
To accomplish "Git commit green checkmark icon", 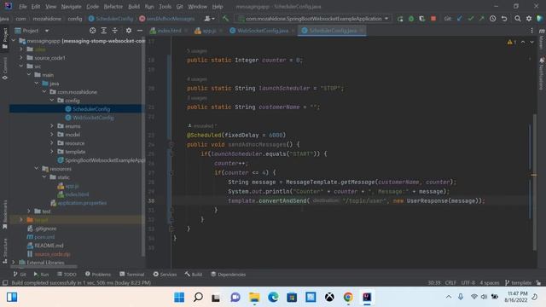I will (x=471, y=19).
